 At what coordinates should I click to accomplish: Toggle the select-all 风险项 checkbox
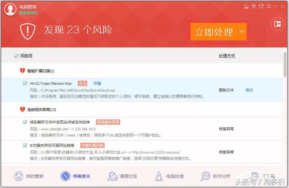[x=16, y=56]
